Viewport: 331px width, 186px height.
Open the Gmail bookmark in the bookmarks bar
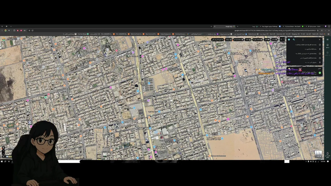click(322, 34)
